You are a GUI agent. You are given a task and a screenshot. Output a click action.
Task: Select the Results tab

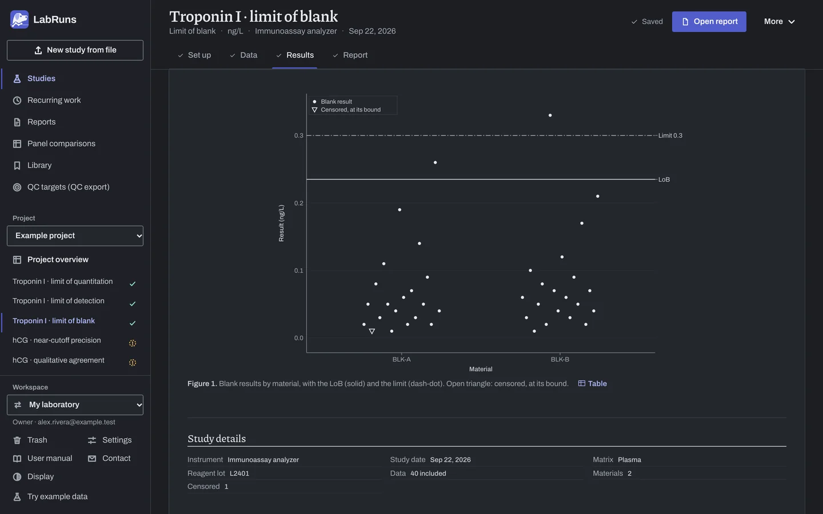[x=295, y=55]
